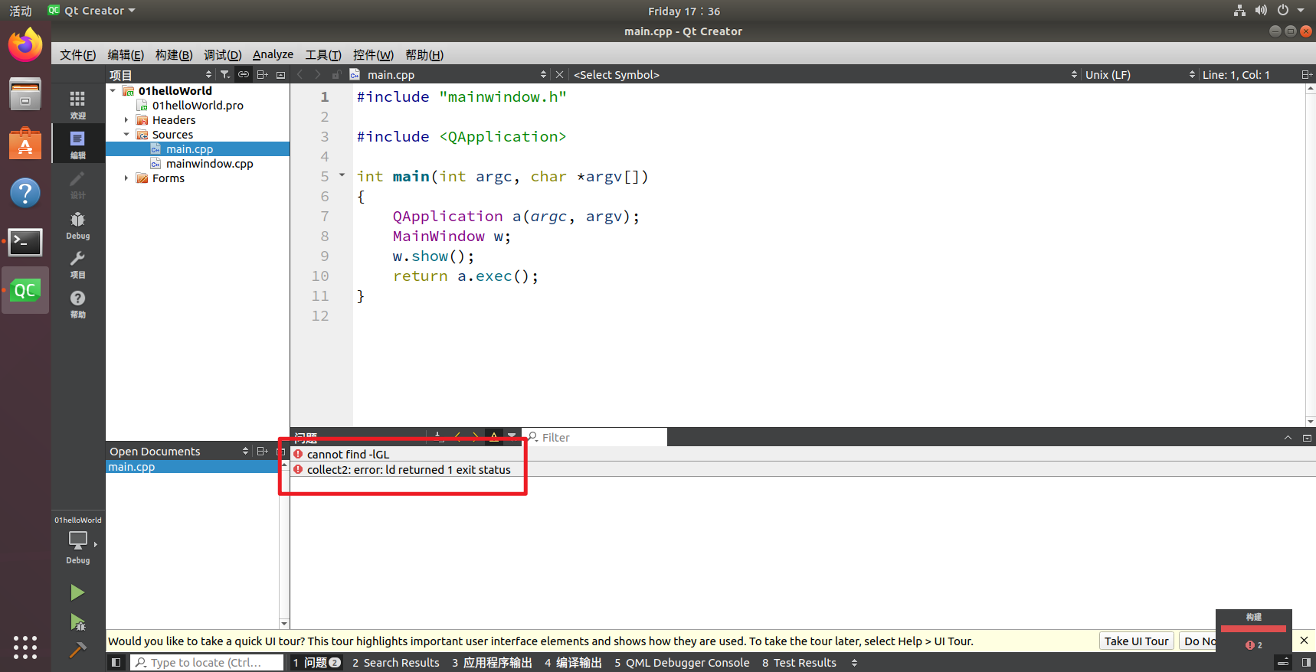
Task: Open the 控件(W) menu
Action: coord(373,54)
